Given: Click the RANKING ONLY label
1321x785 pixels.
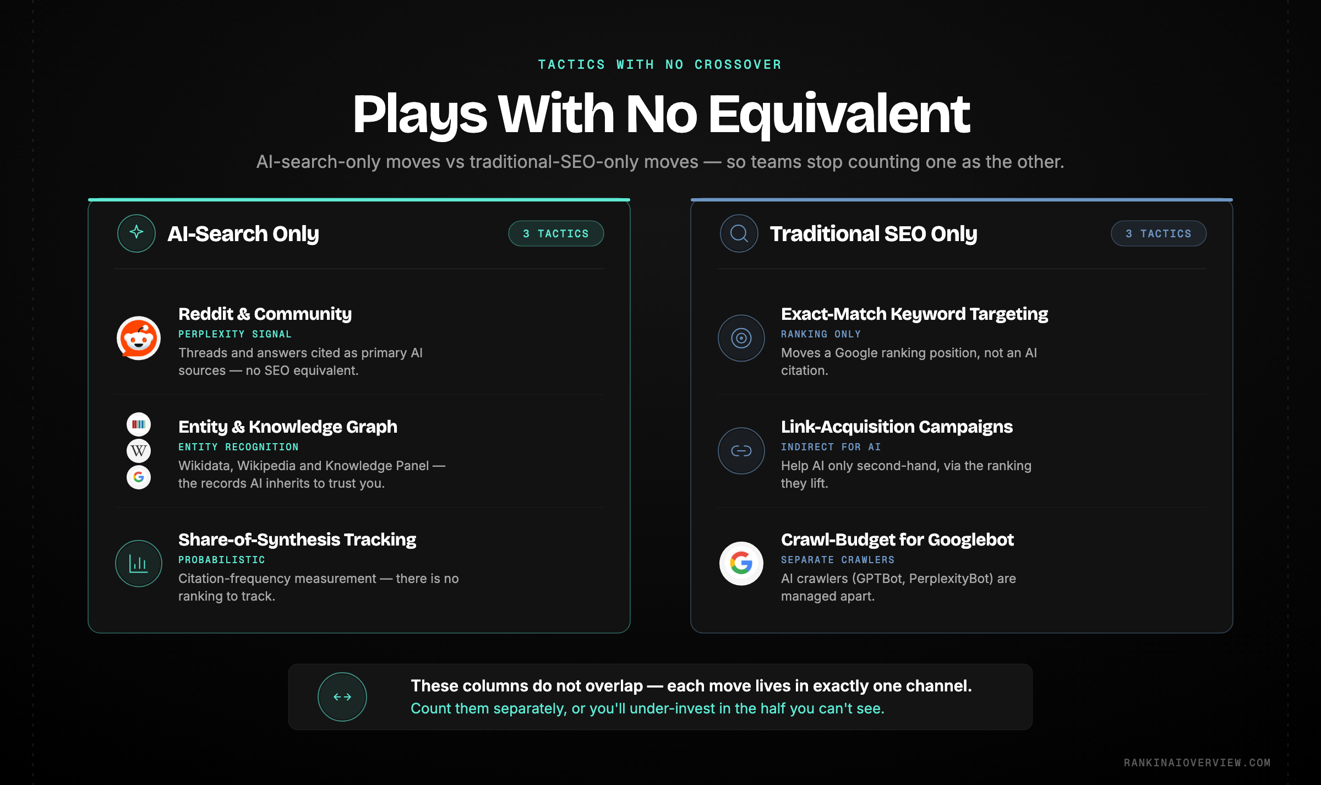Looking at the screenshot, I should pyautogui.click(x=821, y=334).
